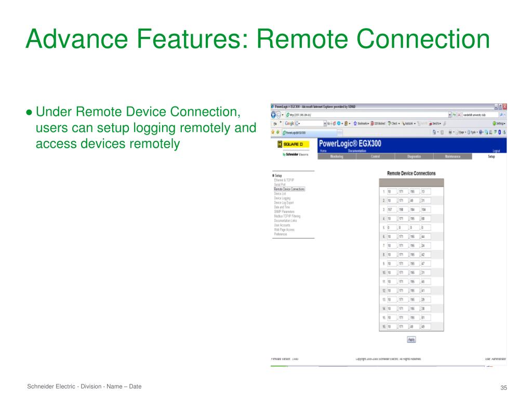Click the address bar URL field
This screenshot has width=532, height=399.
(366, 115)
